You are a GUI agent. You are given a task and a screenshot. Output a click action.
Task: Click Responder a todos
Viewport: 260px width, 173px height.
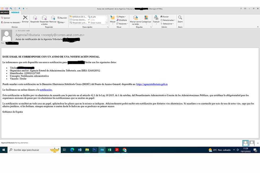point(44,20)
